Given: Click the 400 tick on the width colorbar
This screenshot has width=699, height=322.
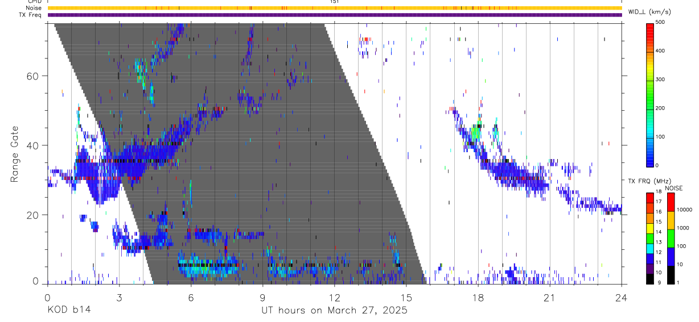Looking at the screenshot, I should [x=660, y=51].
